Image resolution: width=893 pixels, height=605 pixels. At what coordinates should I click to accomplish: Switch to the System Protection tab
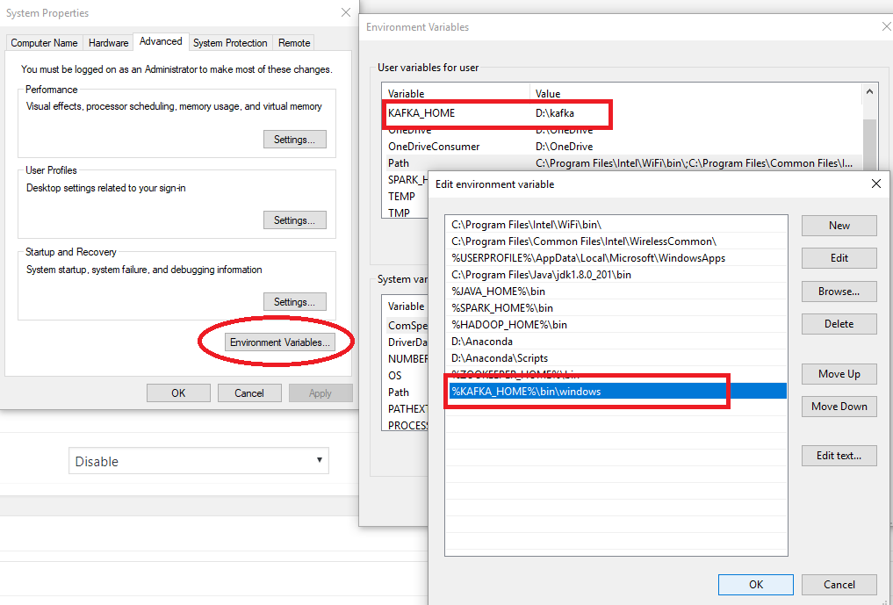[x=229, y=42]
